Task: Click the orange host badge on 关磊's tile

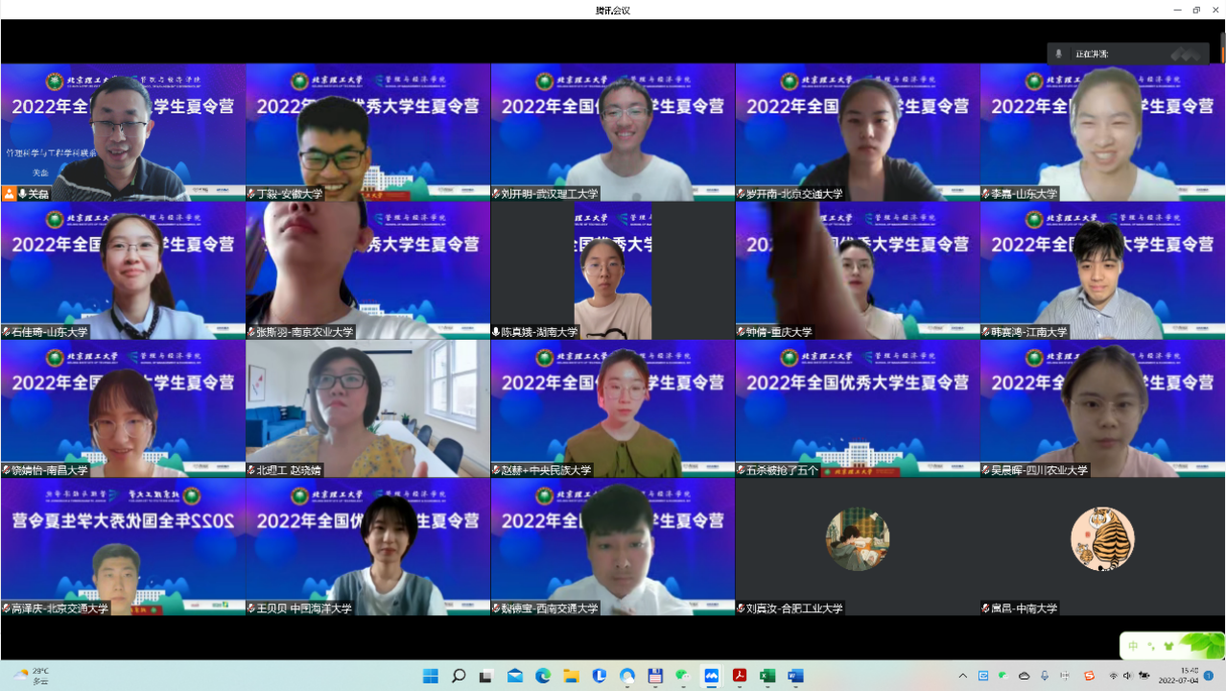Action: pos(9,194)
